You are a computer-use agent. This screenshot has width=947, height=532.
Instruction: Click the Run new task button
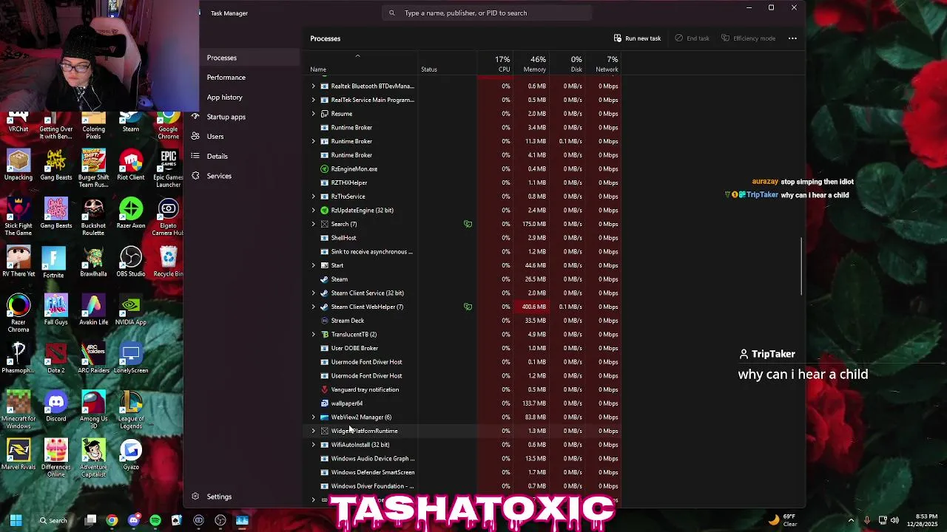pos(637,38)
